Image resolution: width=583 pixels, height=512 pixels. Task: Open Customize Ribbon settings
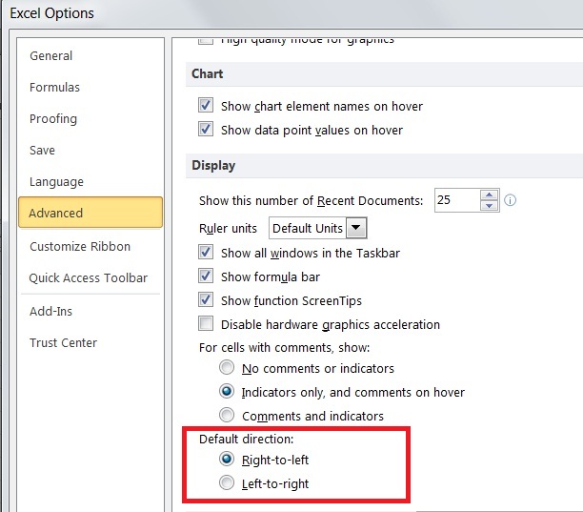coord(80,246)
